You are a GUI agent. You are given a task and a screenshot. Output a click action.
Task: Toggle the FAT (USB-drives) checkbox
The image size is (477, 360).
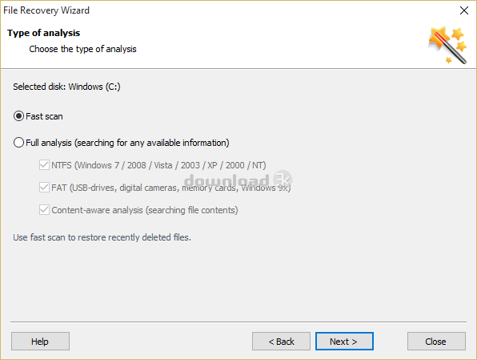[44, 187]
